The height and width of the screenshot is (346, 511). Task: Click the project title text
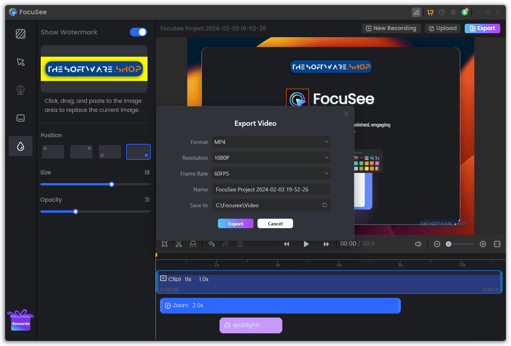coord(213,28)
